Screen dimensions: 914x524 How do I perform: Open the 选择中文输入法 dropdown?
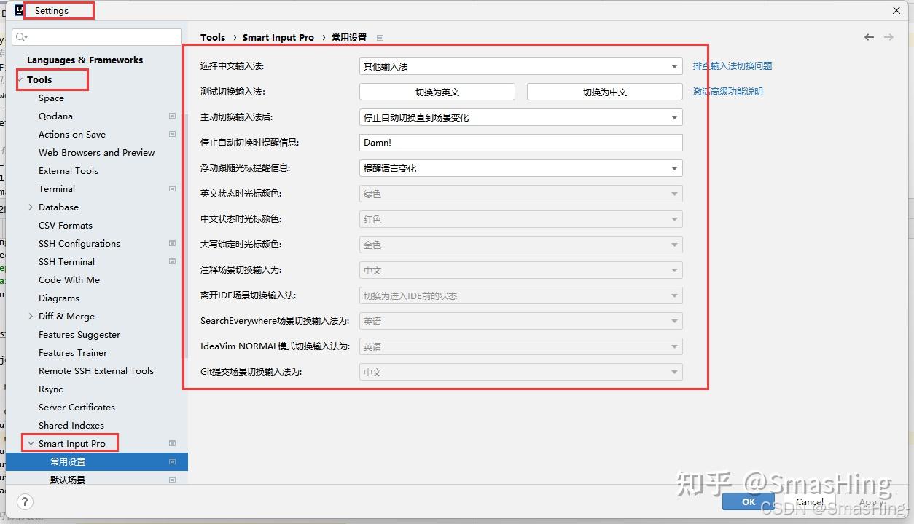pyautogui.click(x=674, y=65)
